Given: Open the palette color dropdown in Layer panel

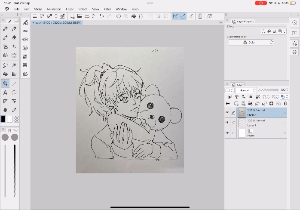Looking at the screenshot, I should (230, 90).
